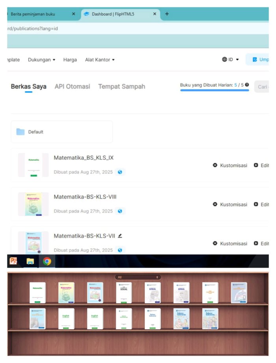Screen dimensions: 276x363
Task: Click Edit for Matematika-BS-KLS-VII
Action: tap(261, 243)
